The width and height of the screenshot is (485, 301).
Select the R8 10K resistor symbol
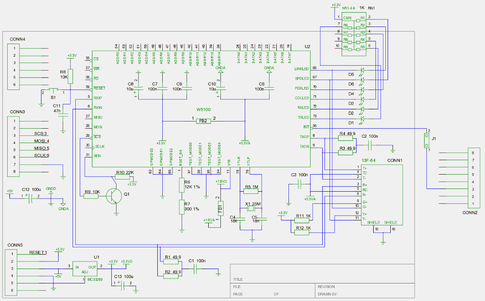(x=70, y=76)
